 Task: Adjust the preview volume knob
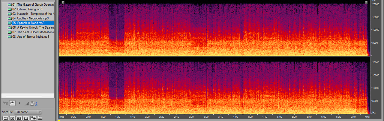32,103
